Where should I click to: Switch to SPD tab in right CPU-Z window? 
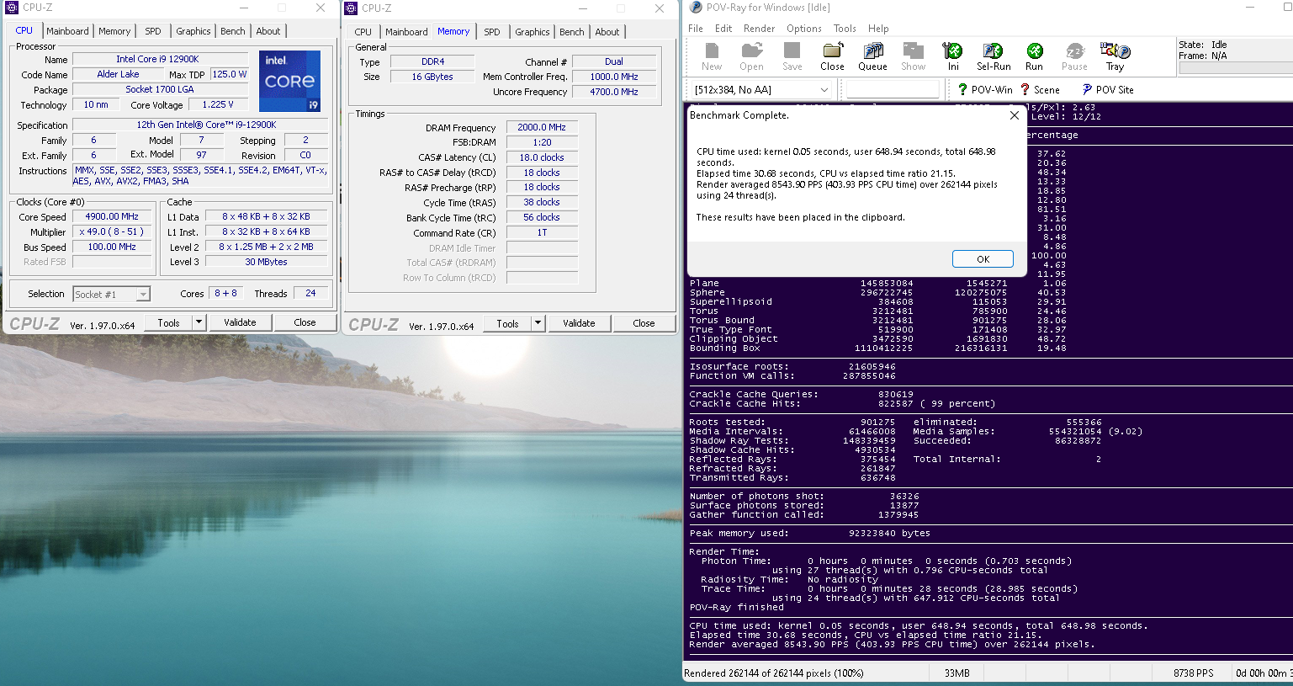tap(492, 32)
